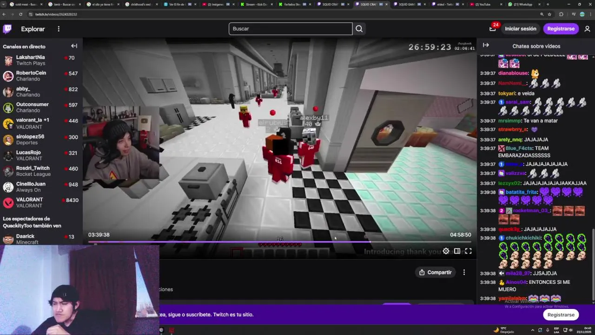Open the user account icon menu
This screenshot has width=595, height=335.
click(587, 29)
